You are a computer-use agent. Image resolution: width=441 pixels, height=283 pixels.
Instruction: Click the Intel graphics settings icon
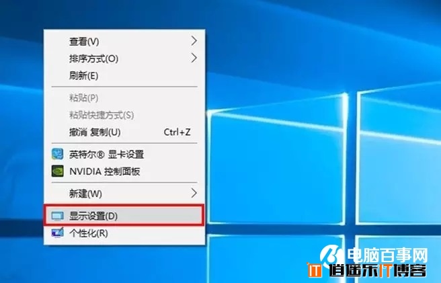(x=57, y=154)
